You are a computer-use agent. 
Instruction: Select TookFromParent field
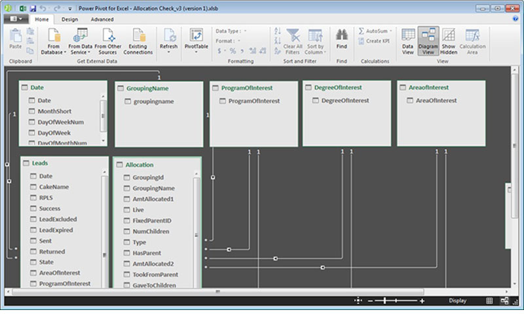coord(155,275)
